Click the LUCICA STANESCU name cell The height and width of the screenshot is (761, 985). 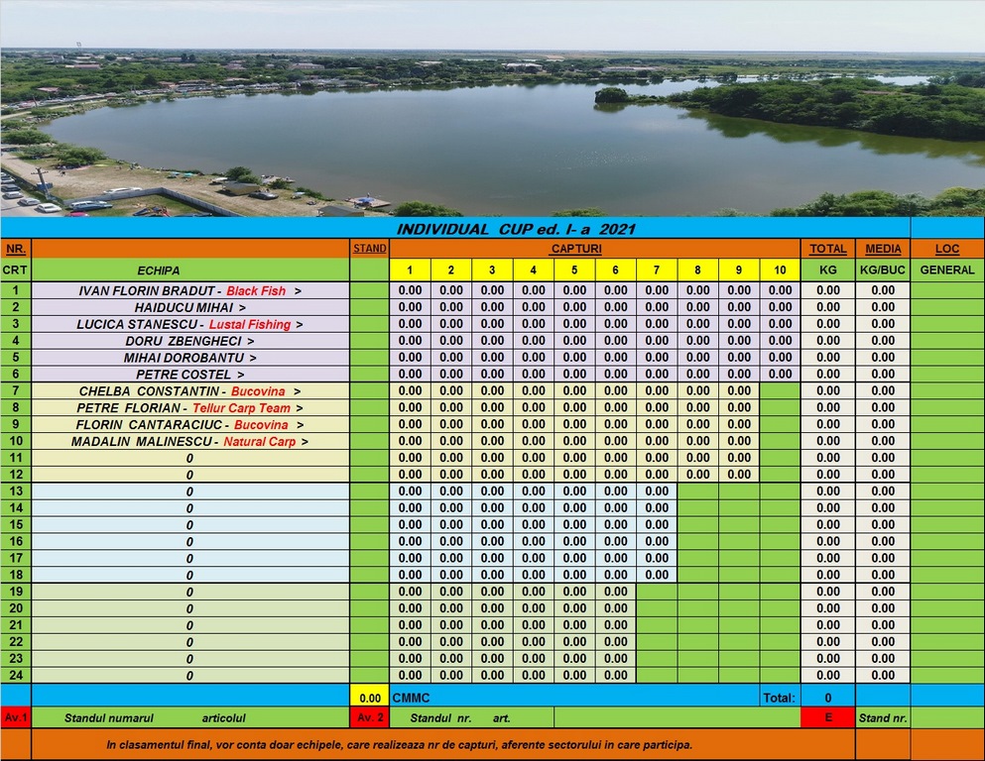coord(189,324)
